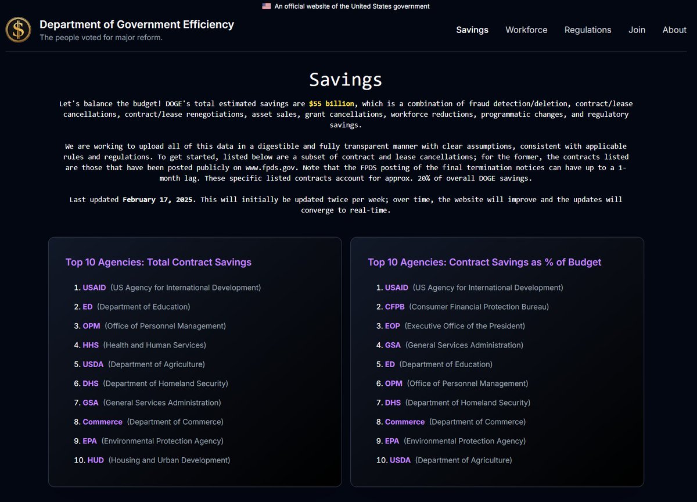
Task: Select Commerce ranked 8 in % of Budget list
Action: click(405, 422)
